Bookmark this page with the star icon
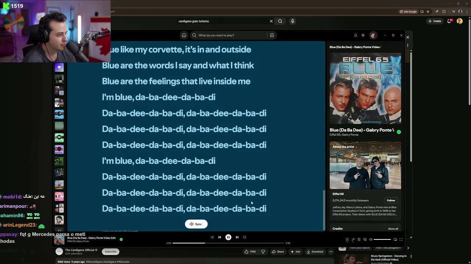Screen dimensions: 471x264 pos(428,11)
